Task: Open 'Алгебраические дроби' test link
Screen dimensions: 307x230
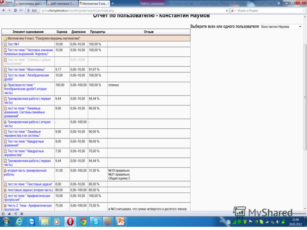Action: point(26,77)
